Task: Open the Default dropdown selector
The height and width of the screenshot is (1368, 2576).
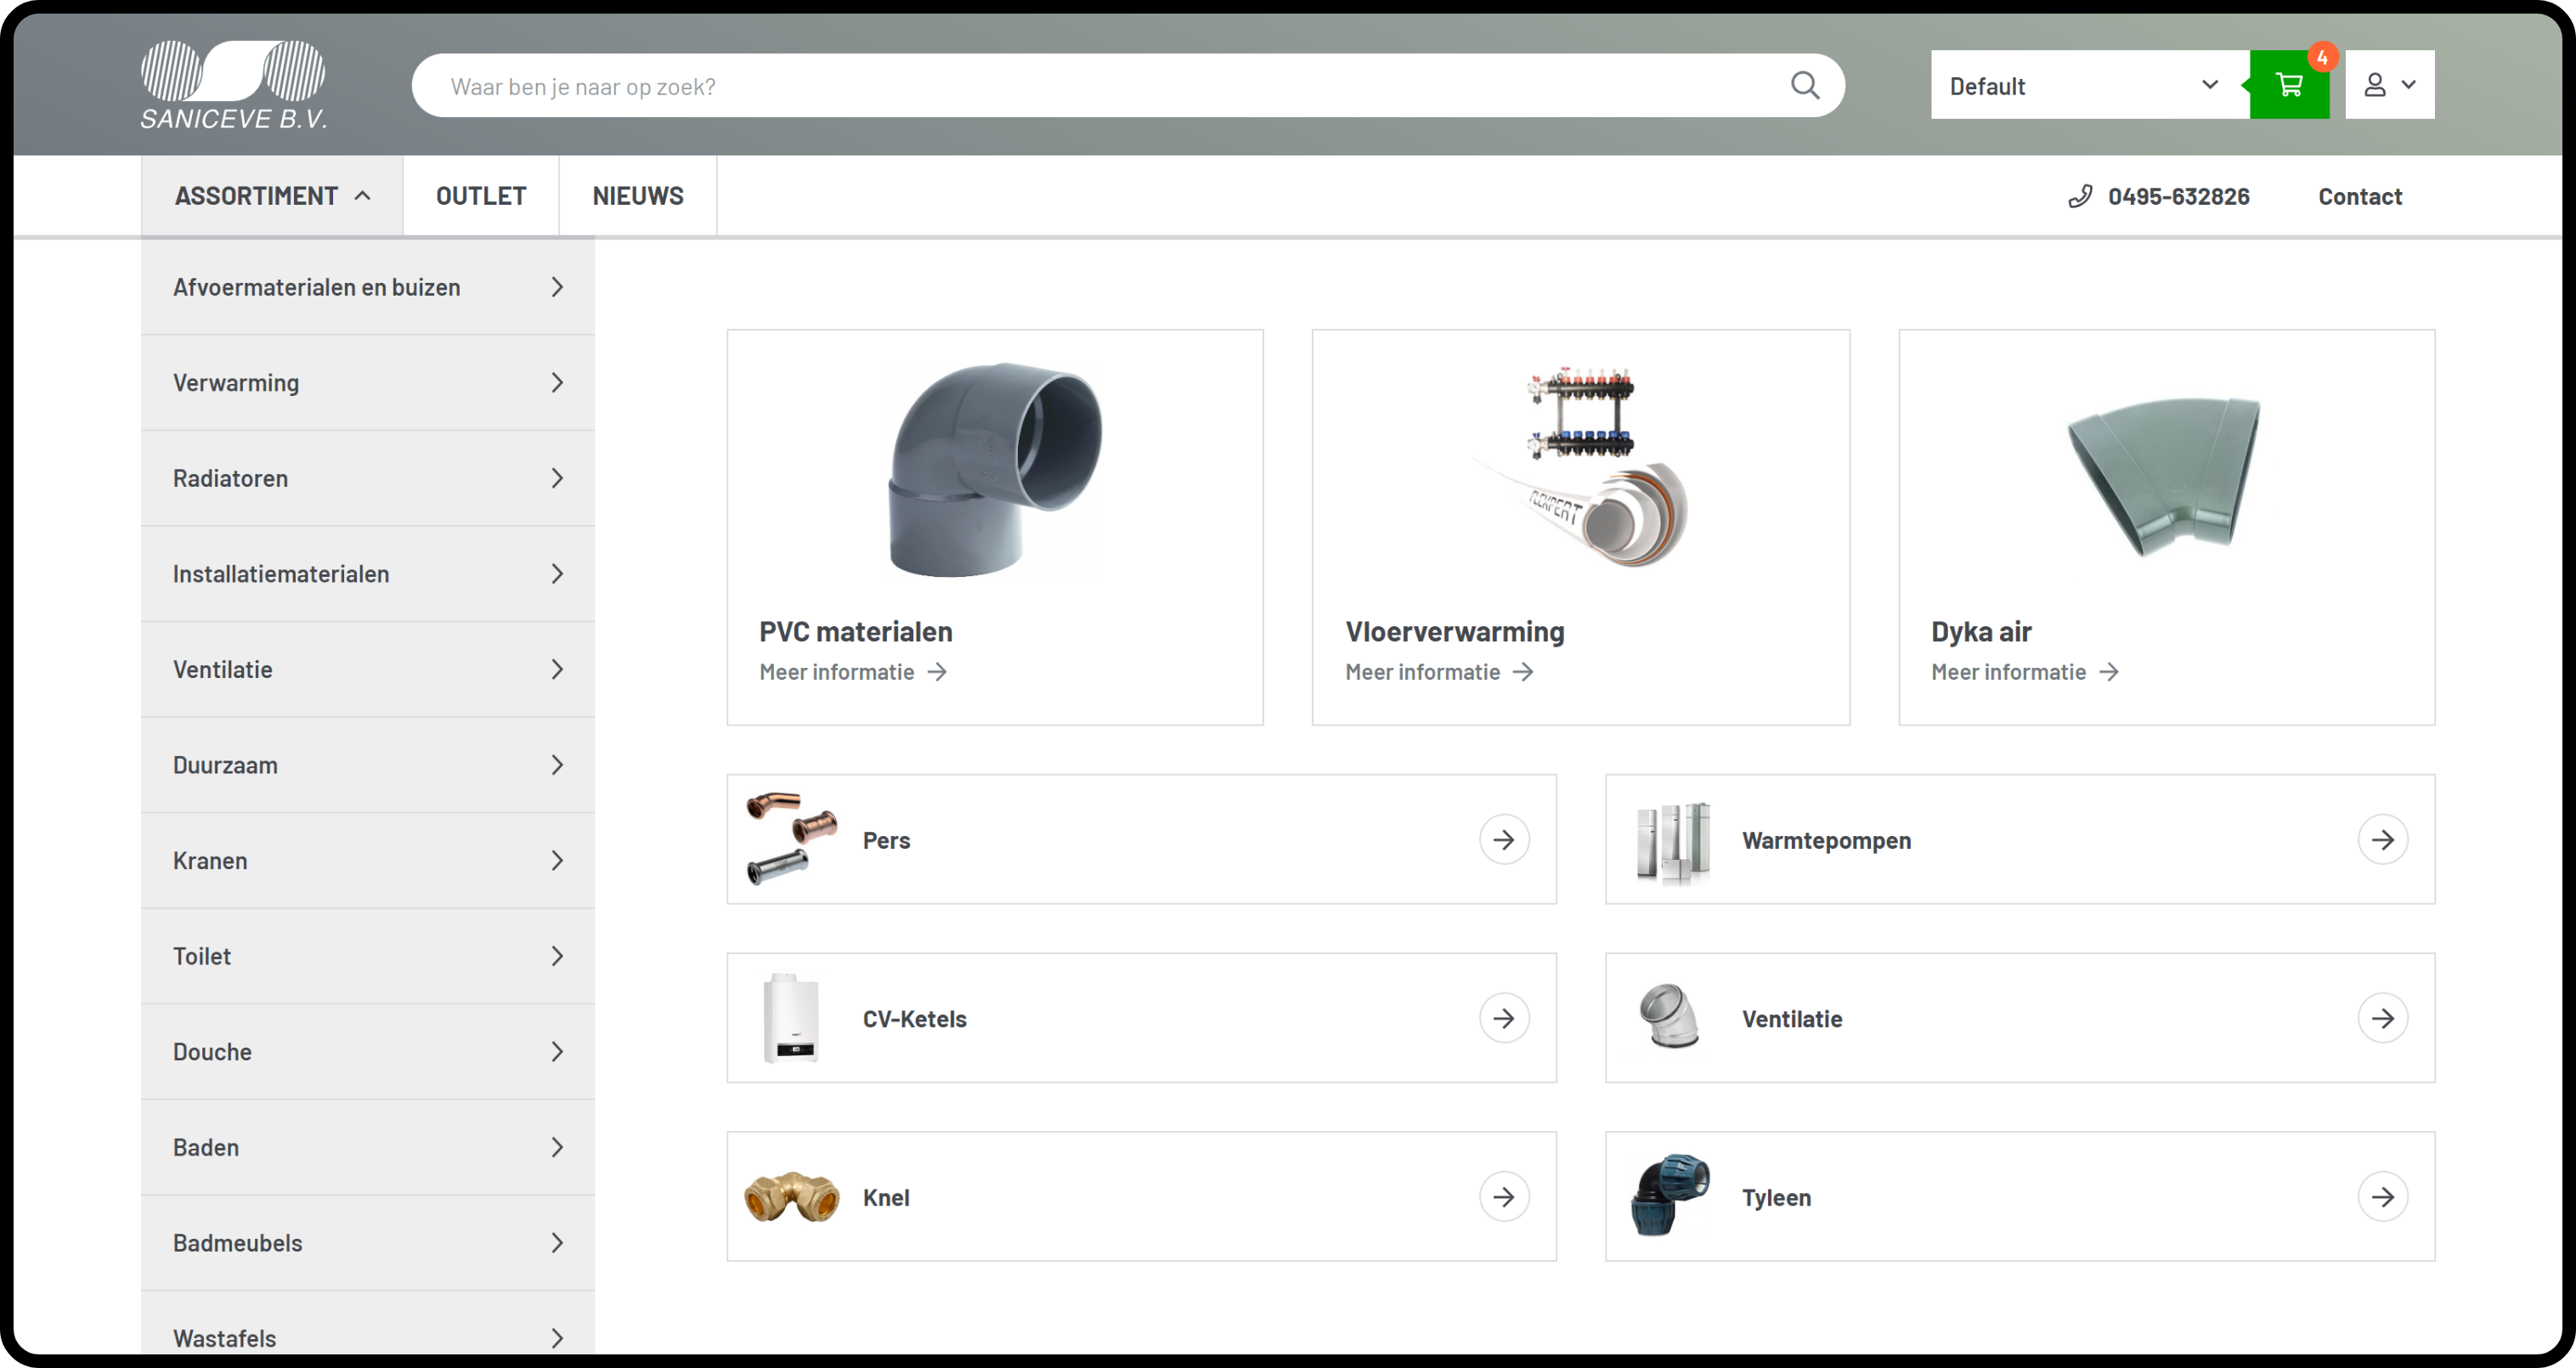Action: click(2088, 85)
